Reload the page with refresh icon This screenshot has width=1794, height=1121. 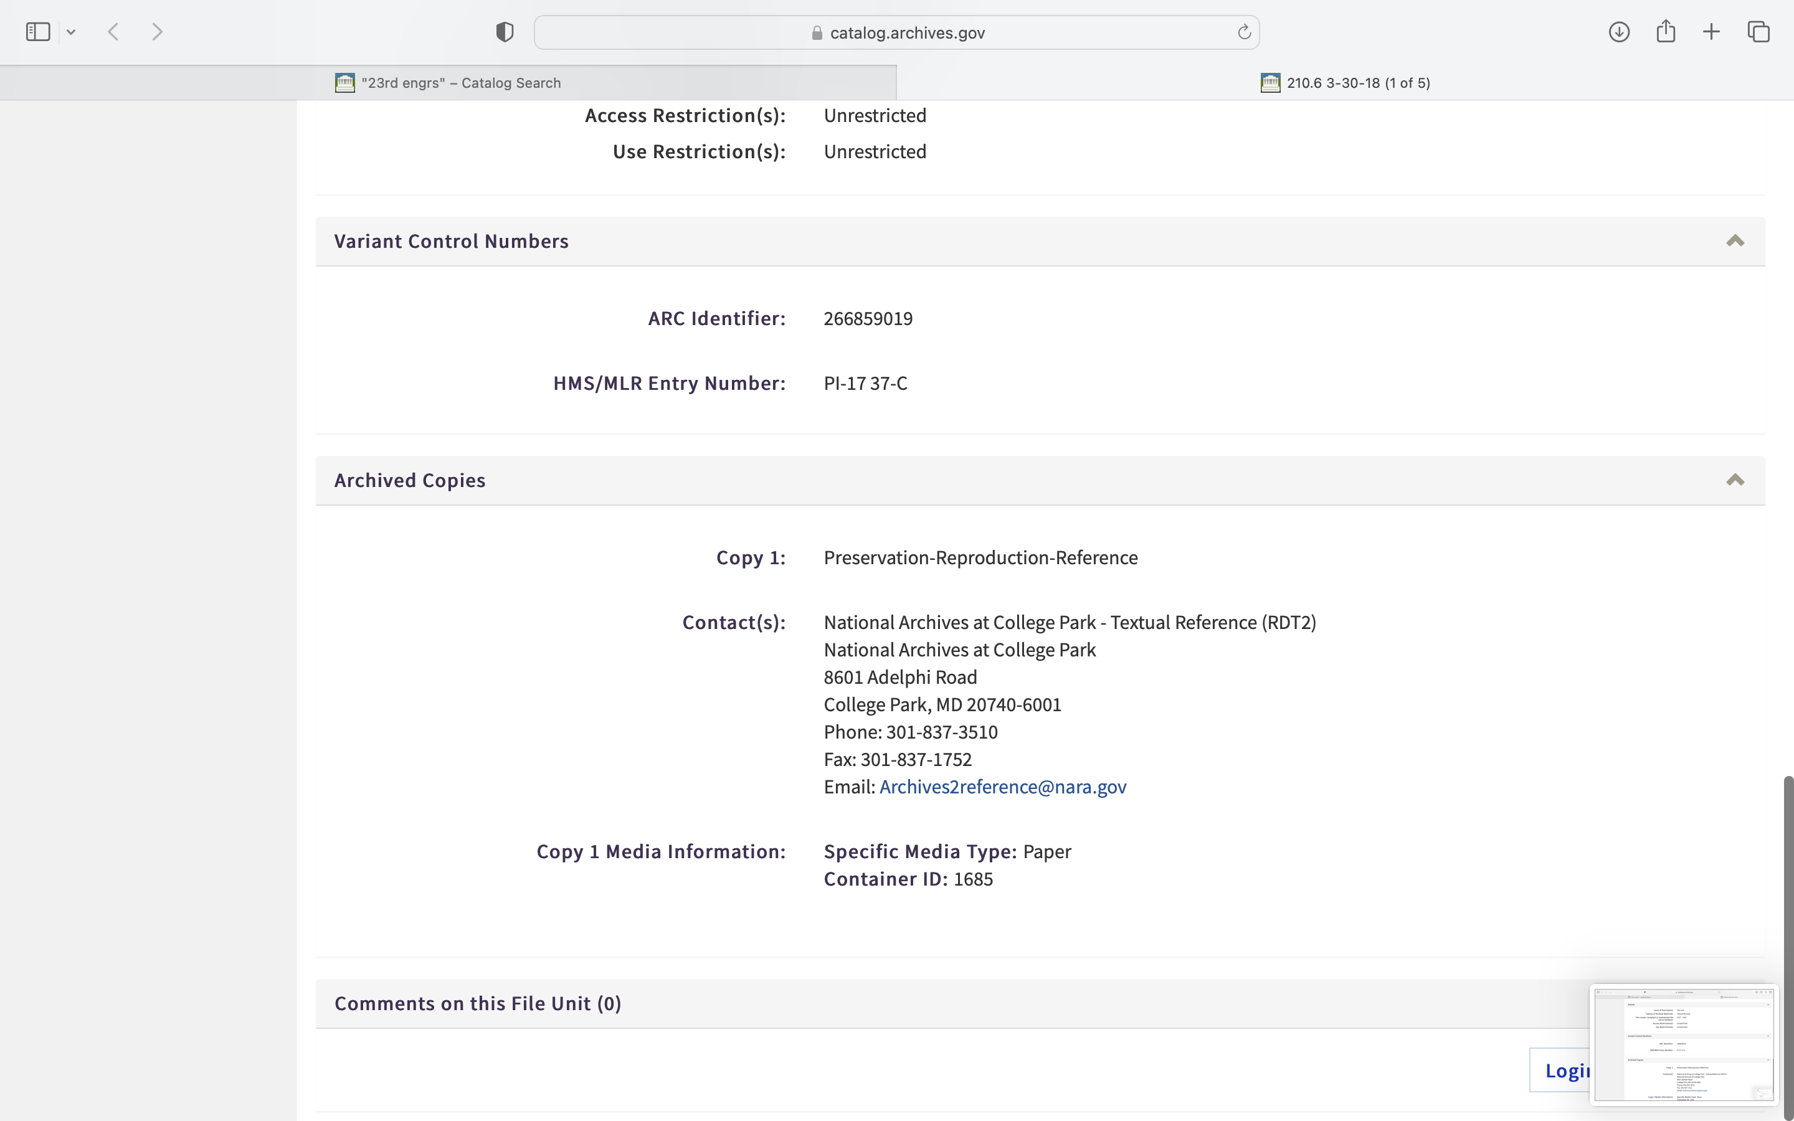click(x=1244, y=32)
